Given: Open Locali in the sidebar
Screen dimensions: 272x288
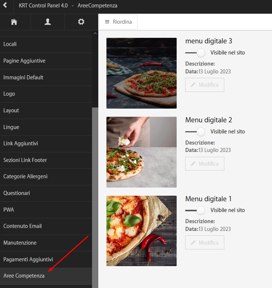Looking at the screenshot, I should pyautogui.click(x=46, y=44).
